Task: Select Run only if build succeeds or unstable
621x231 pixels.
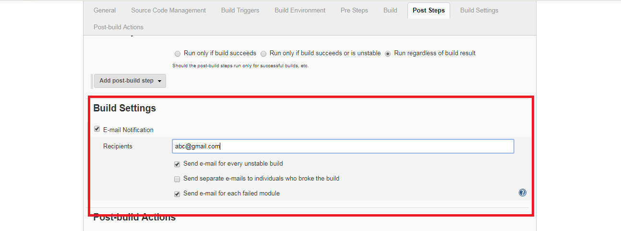Action: (263, 53)
